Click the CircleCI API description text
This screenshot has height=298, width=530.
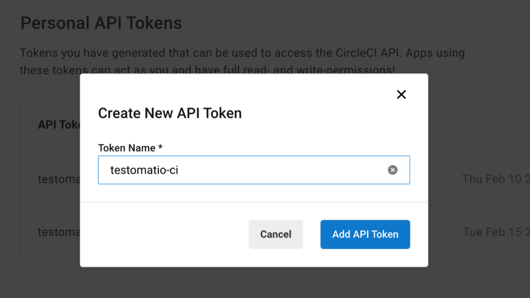[x=242, y=53]
